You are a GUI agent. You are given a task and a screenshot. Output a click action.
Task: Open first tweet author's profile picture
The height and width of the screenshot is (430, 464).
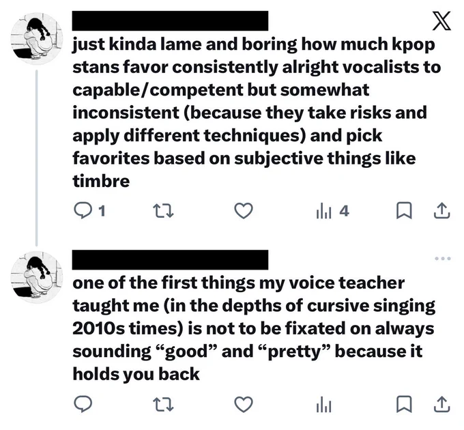(x=37, y=39)
